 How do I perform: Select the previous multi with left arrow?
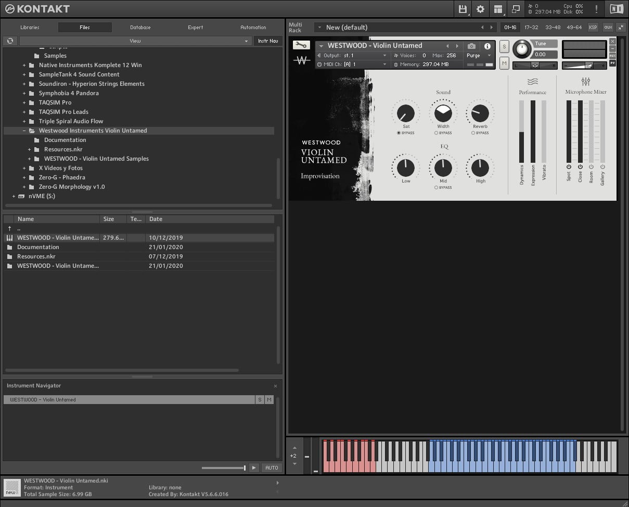482,27
